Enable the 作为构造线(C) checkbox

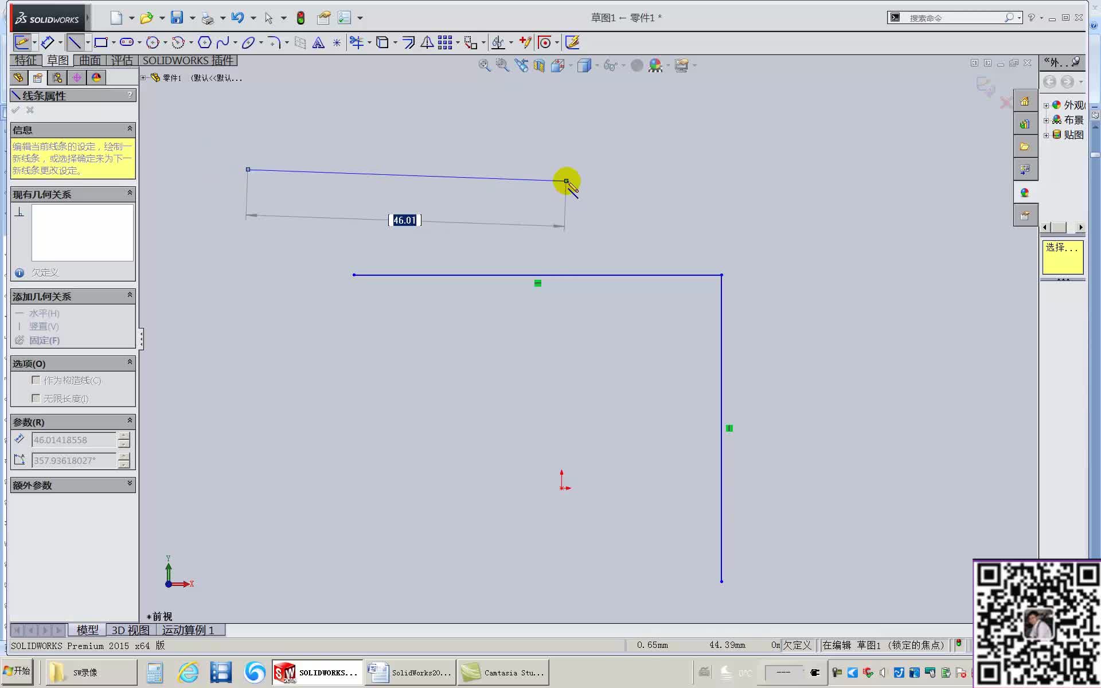(36, 380)
